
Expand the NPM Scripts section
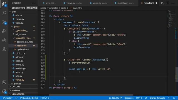pyautogui.click(x=23, y=94)
